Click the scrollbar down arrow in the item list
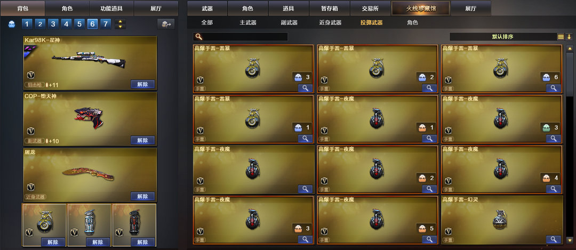576x250 pixels. [570, 240]
